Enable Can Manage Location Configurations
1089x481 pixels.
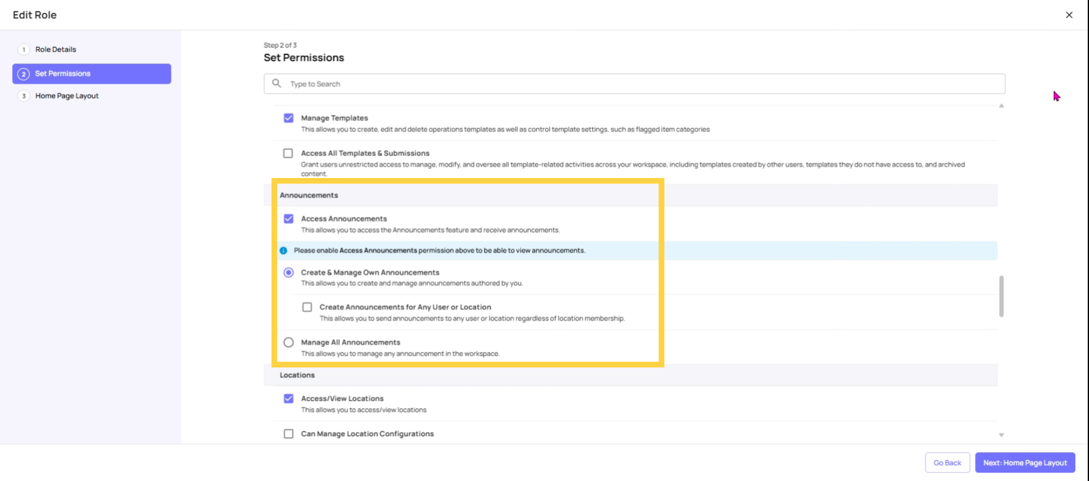[x=288, y=433]
